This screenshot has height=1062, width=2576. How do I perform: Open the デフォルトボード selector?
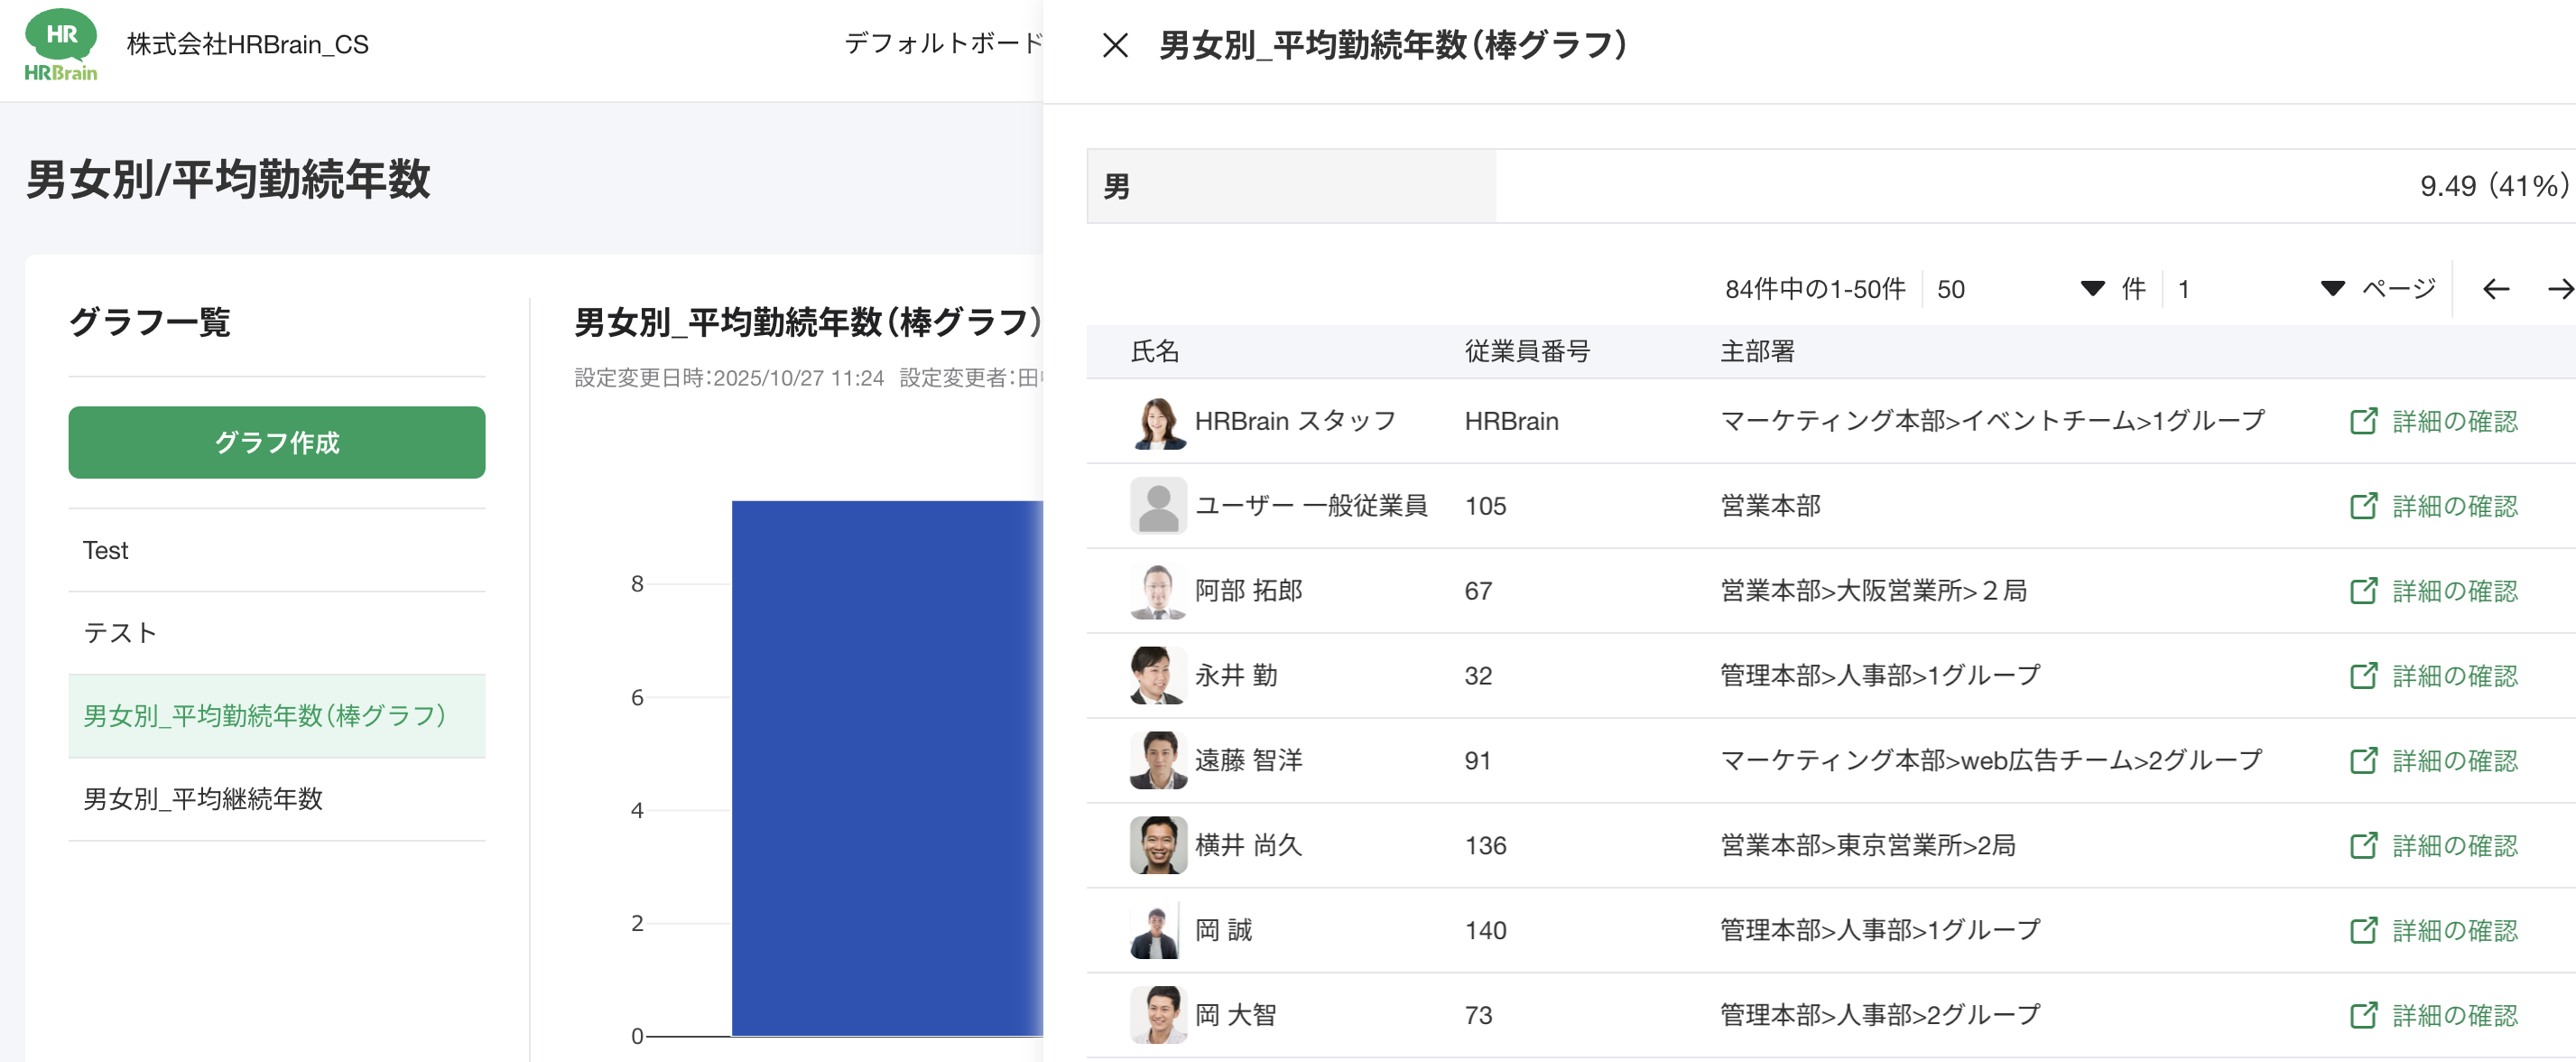point(940,44)
